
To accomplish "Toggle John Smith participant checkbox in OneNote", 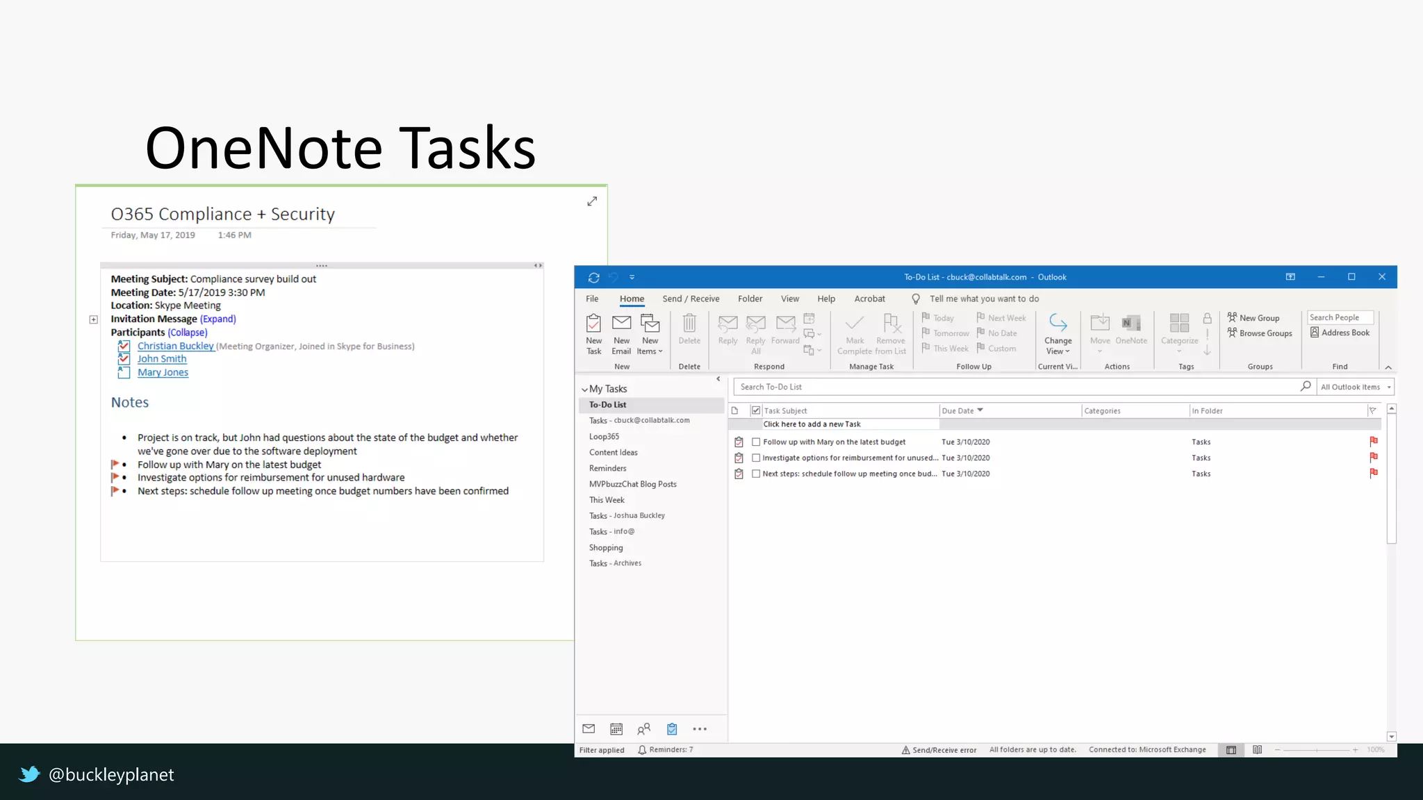I will 124,359.
